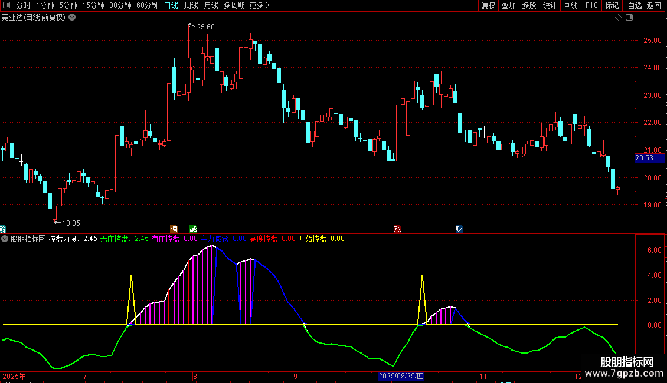Toggle the left panel icon at top-left
667x383 pixels.
coord(6,6)
